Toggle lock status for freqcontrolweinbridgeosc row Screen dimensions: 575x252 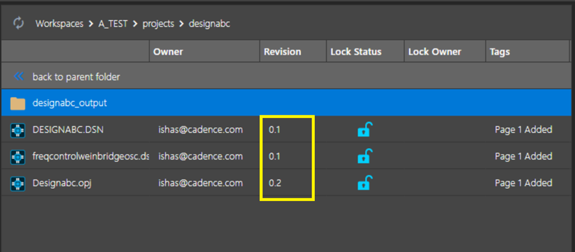point(365,156)
